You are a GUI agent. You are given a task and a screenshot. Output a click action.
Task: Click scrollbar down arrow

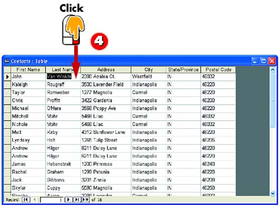(x=273, y=194)
